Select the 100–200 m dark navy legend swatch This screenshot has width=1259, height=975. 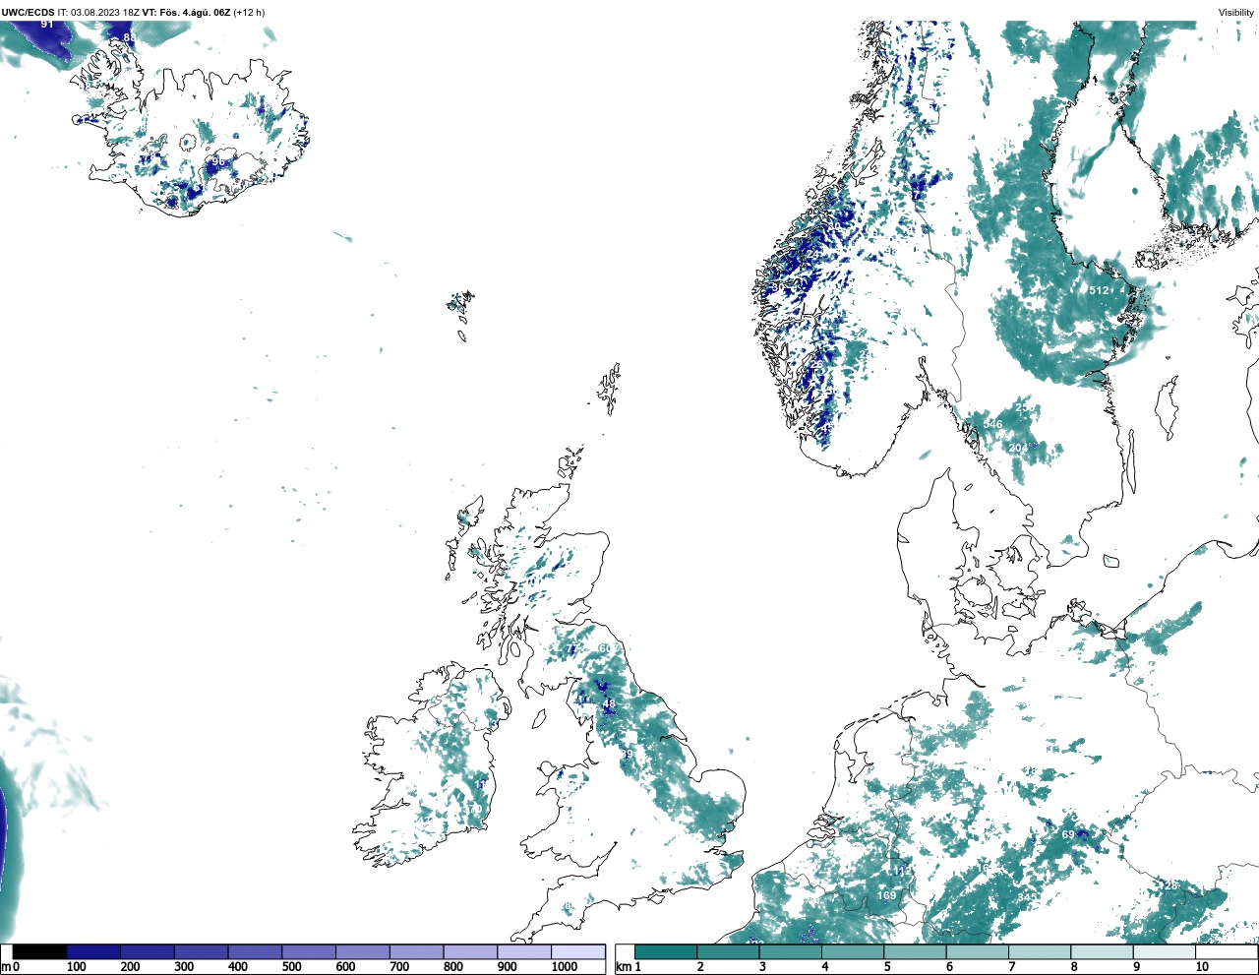pyautogui.click(x=93, y=952)
